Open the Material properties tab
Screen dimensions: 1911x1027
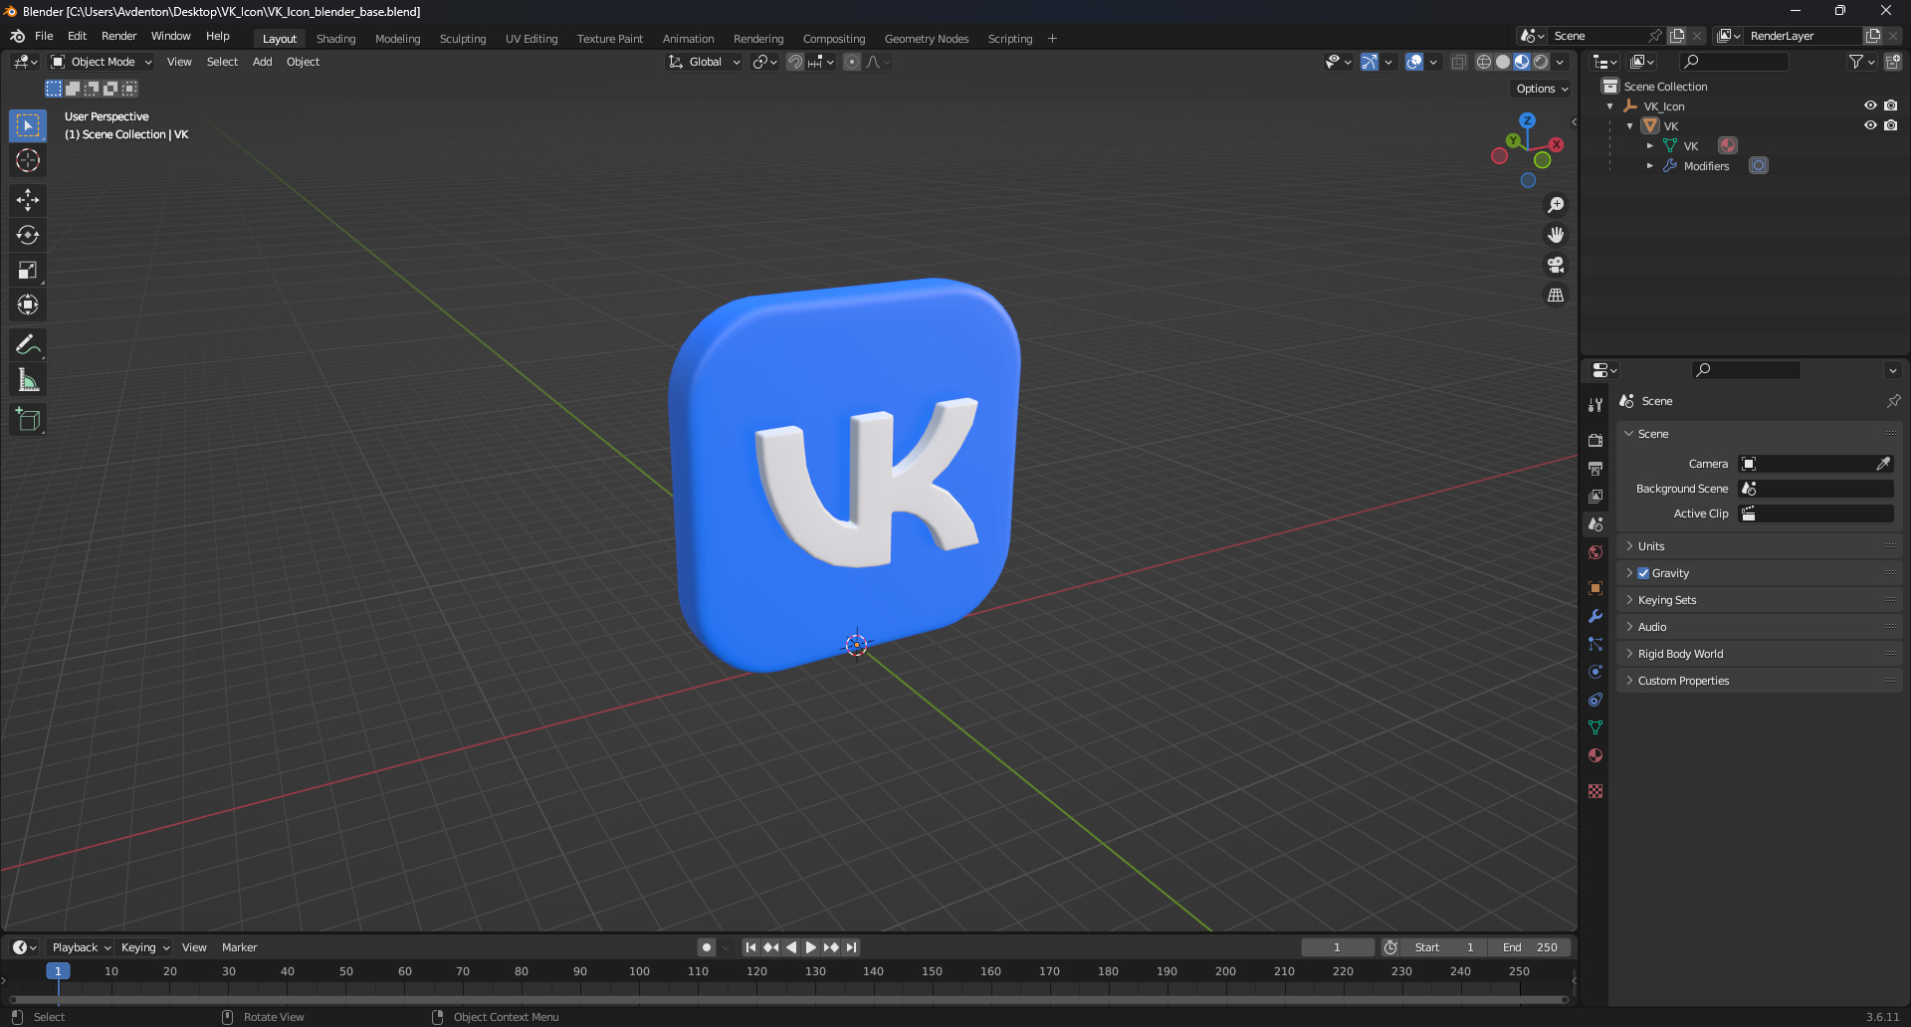pyautogui.click(x=1595, y=755)
